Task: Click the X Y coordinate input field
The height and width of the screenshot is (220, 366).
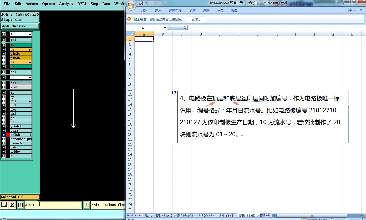Action: click(x=60, y=205)
